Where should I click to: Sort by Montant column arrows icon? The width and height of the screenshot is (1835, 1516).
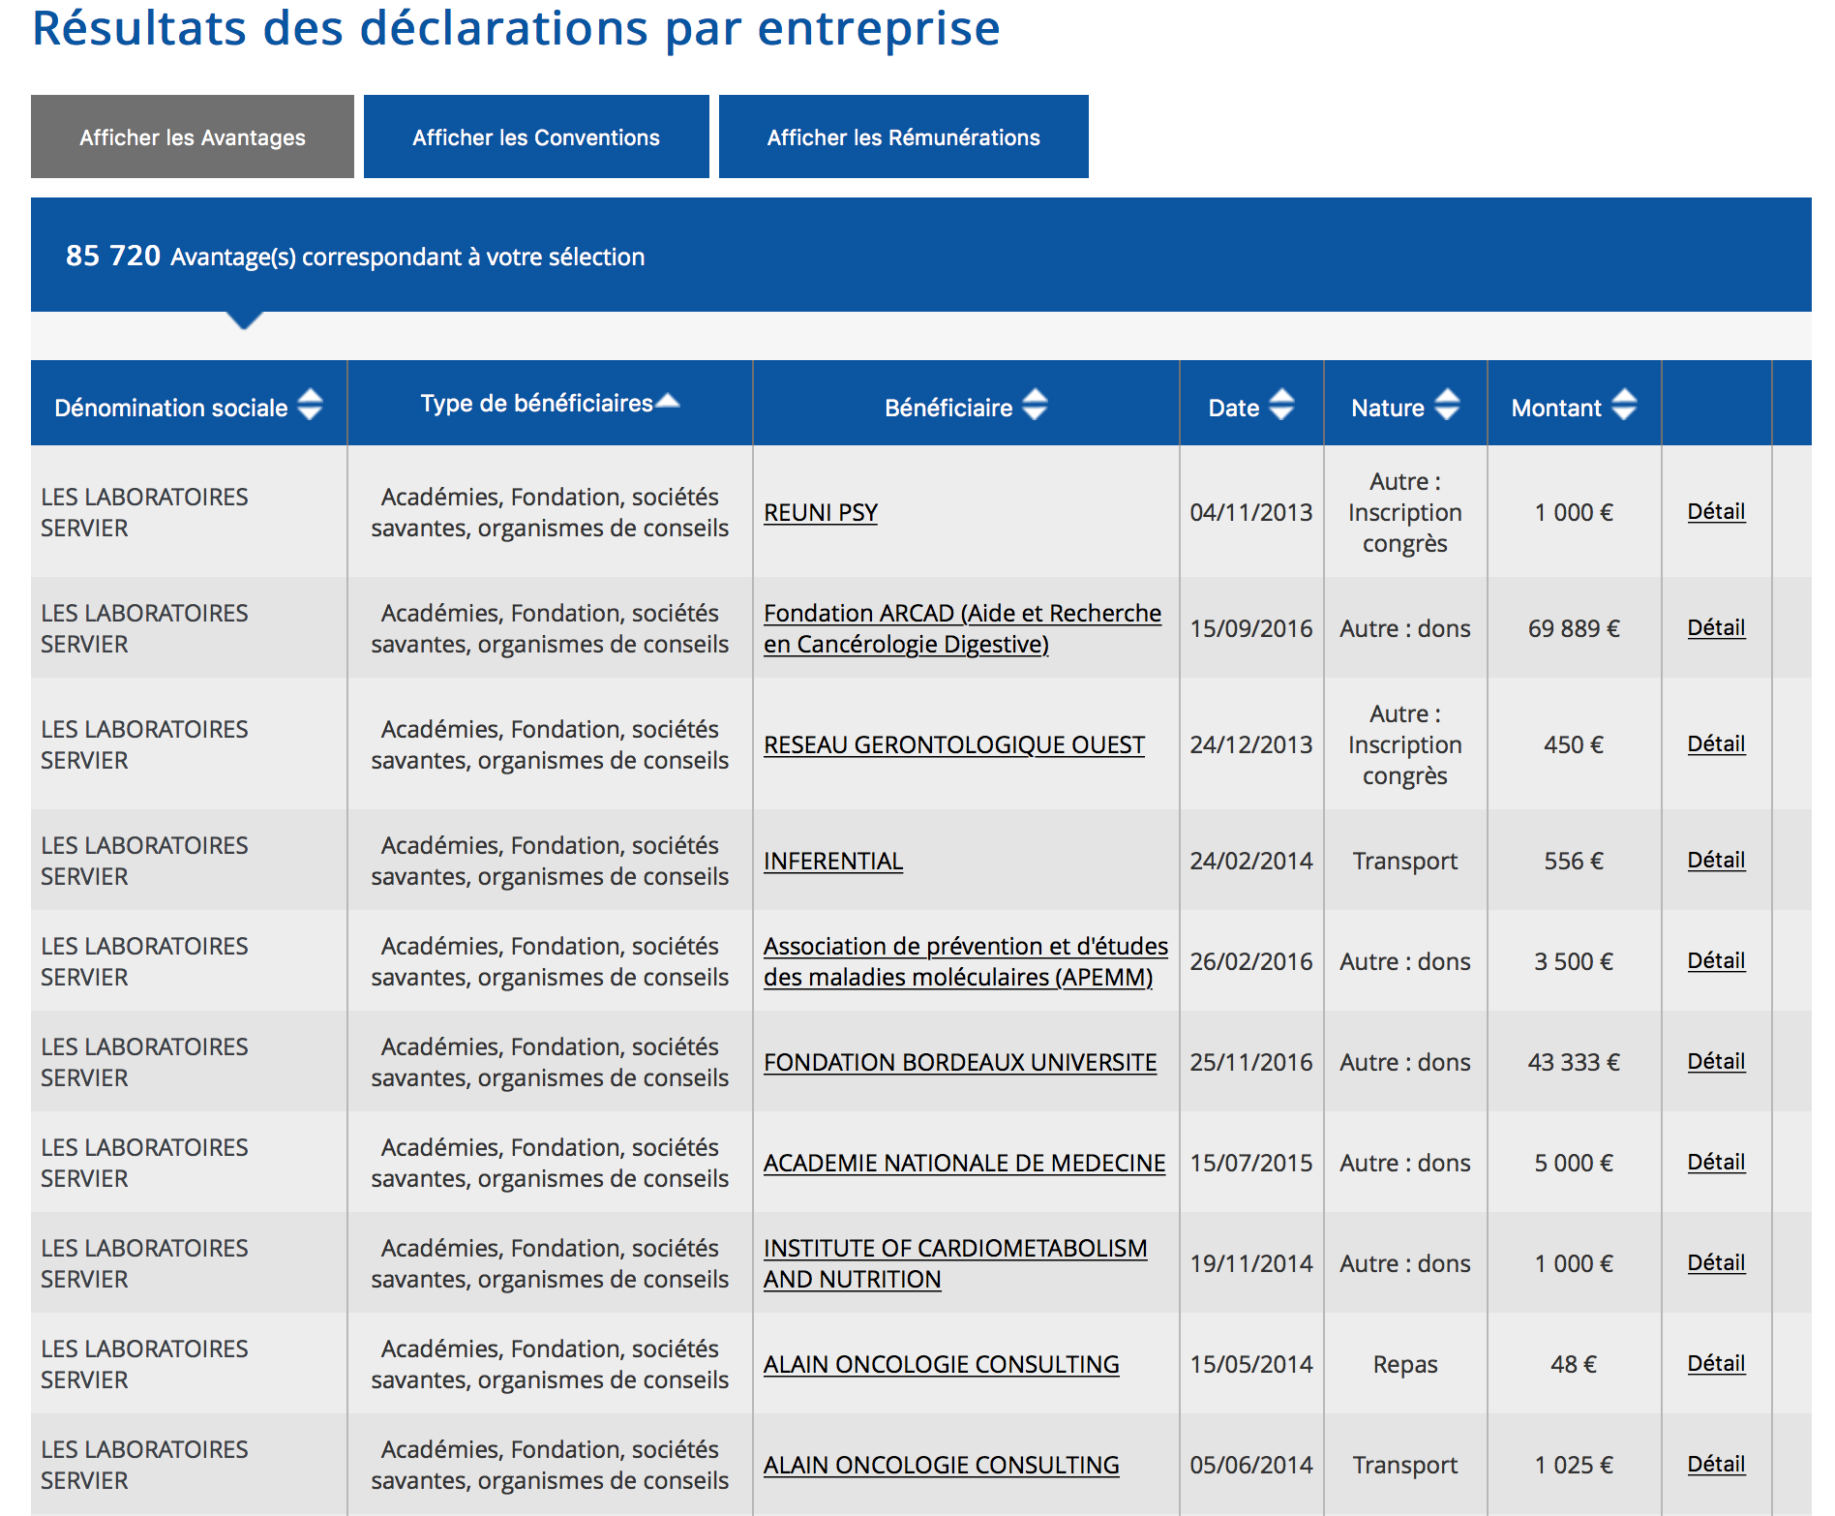(1624, 405)
